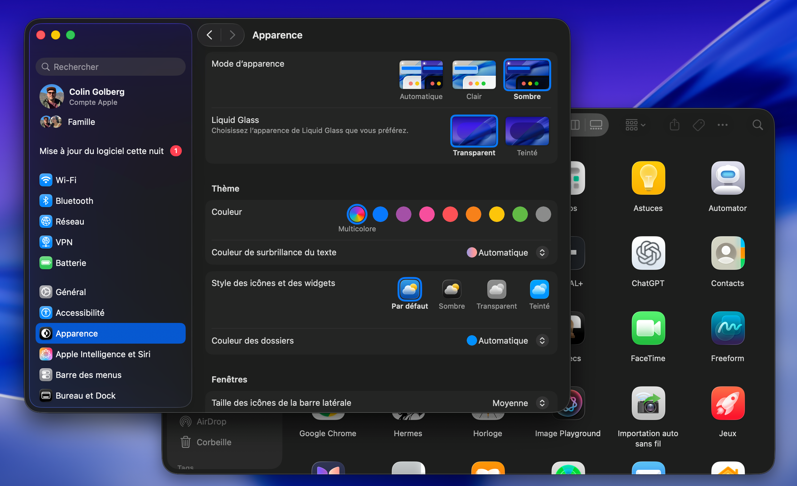Click the Finder search magnifier icon

click(758, 125)
